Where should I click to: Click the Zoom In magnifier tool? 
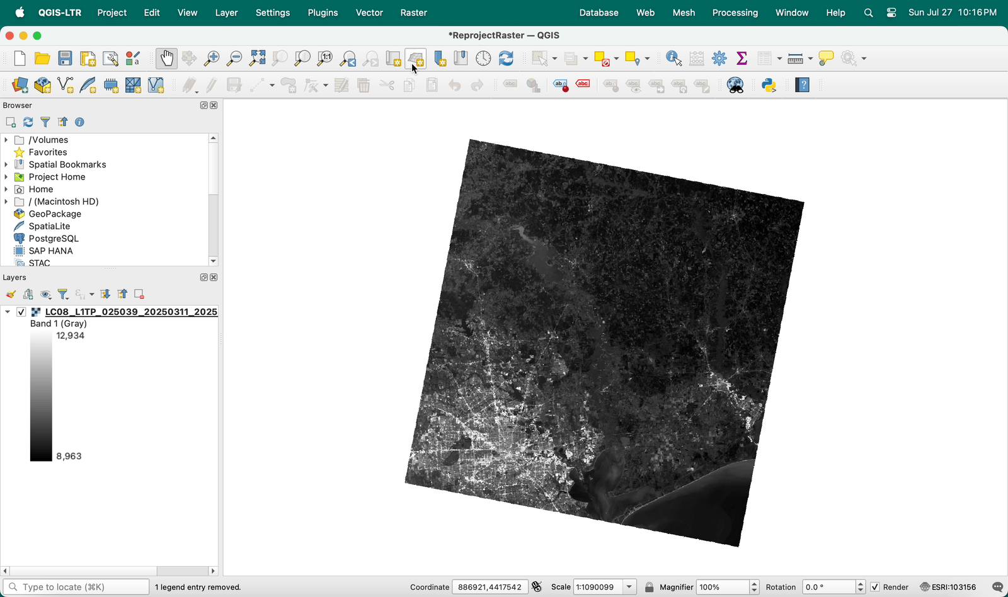[212, 59]
